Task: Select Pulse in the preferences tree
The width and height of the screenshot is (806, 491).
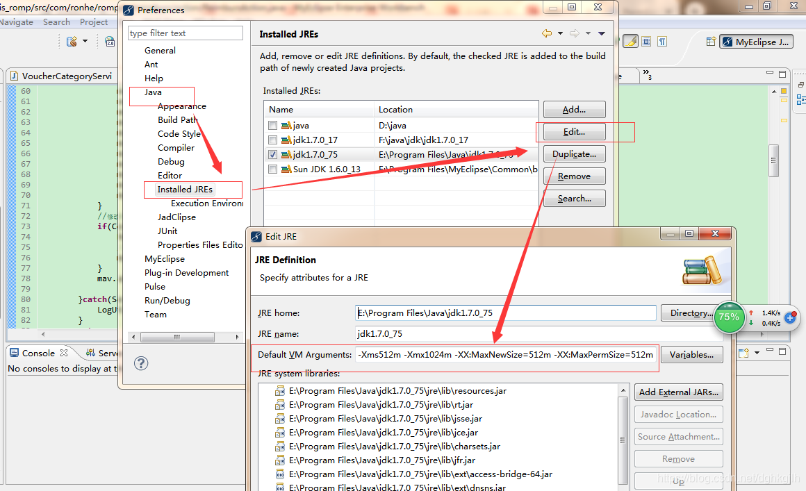Action: pyautogui.click(x=155, y=286)
